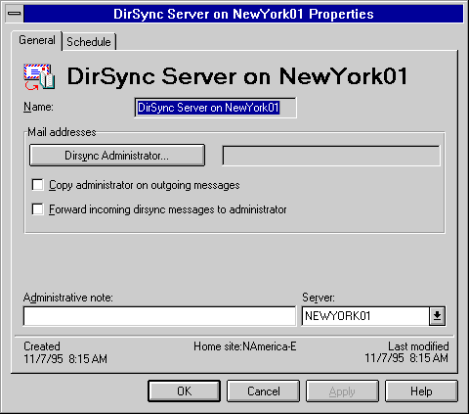Image resolution: width=469 pixels, height=414 pixels.
Task: Click the greyed-out Apply button
Action: (x=342, y=391)
